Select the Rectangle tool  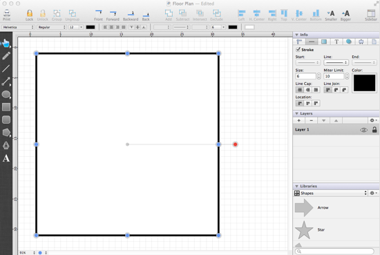tap(6, 107)
